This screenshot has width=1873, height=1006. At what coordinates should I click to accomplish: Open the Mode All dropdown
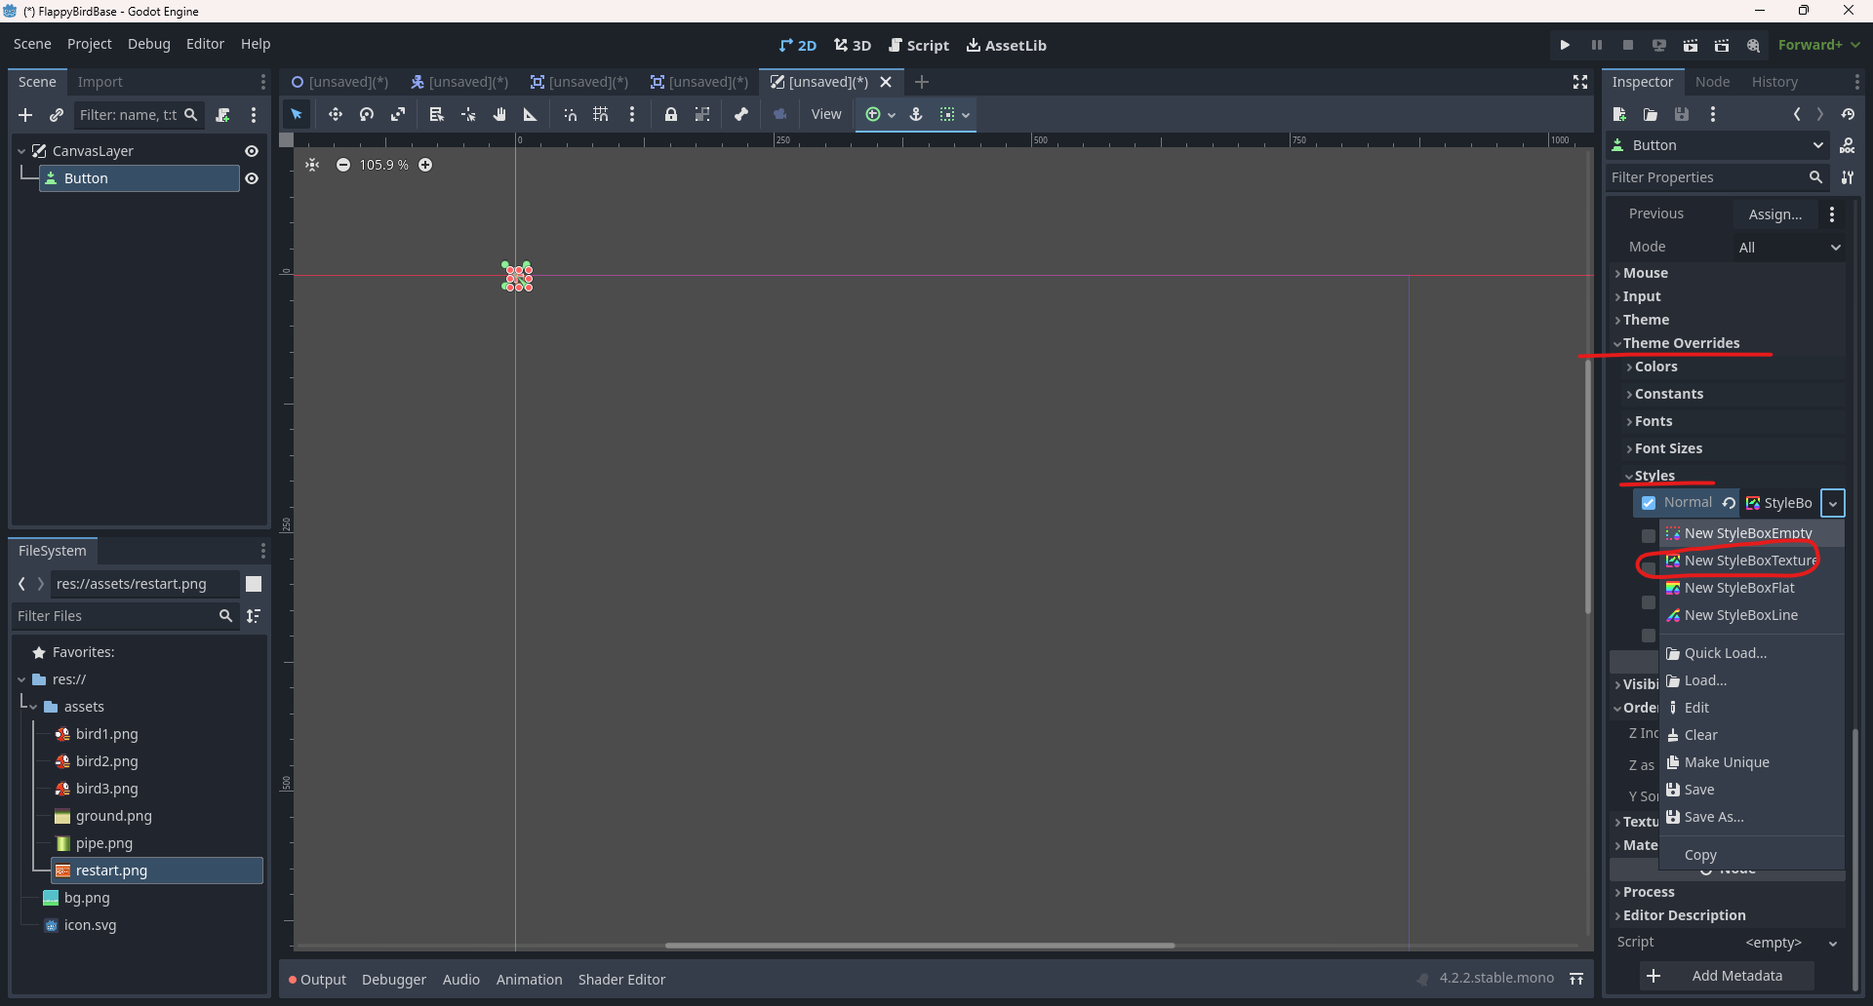1789,248
